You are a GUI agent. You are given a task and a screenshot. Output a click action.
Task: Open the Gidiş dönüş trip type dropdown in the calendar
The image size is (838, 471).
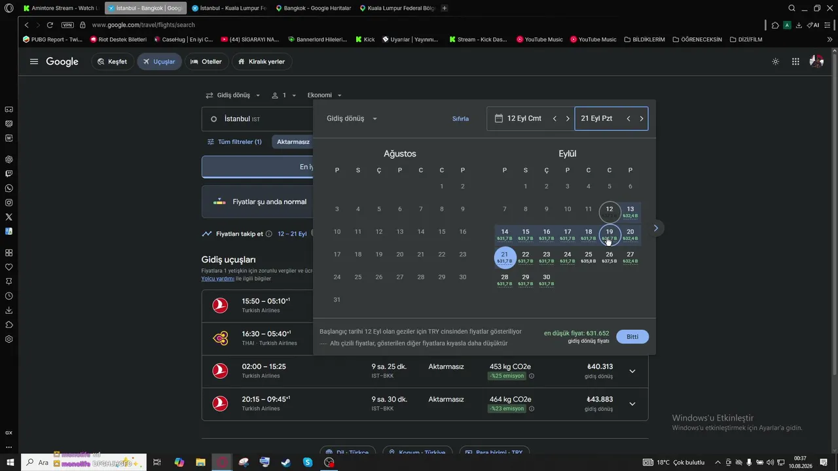[x=352, y=118]
